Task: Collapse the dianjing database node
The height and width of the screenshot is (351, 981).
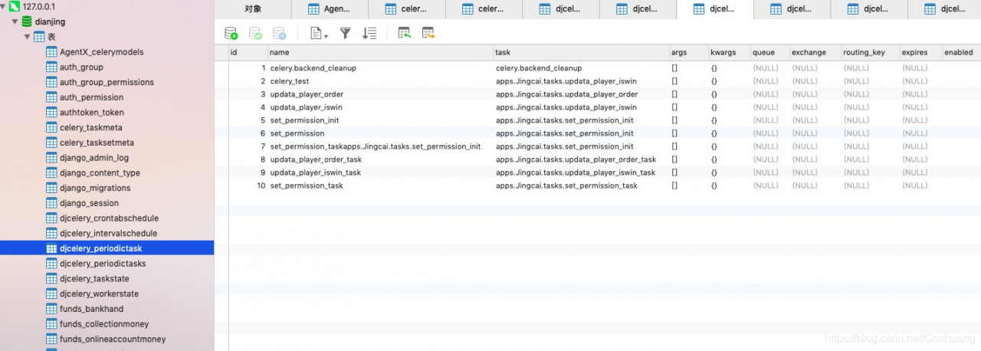Action: click(15, 21)
